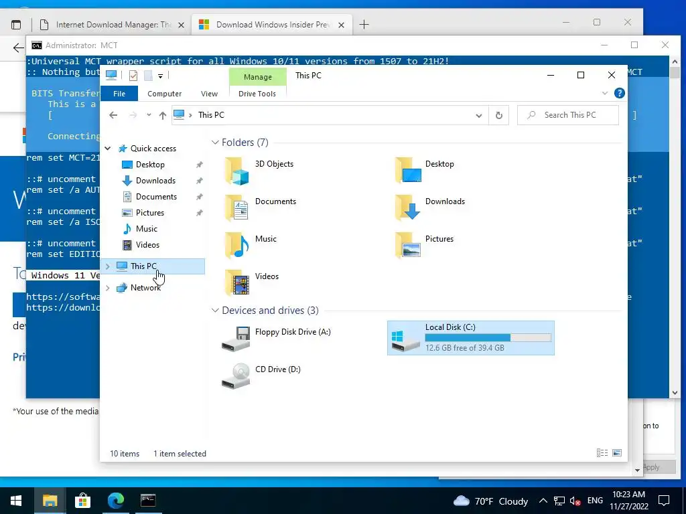Refresh the This PC view
Viewport: 686px width, 514px height.
pyautogui.click(x=498, y=115)
